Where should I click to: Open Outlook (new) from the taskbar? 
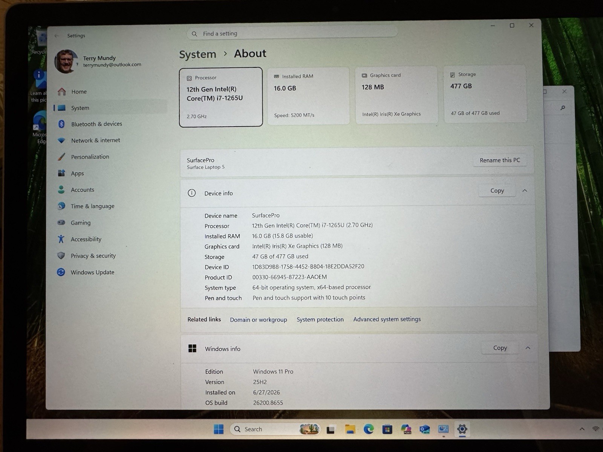[425, 429]
